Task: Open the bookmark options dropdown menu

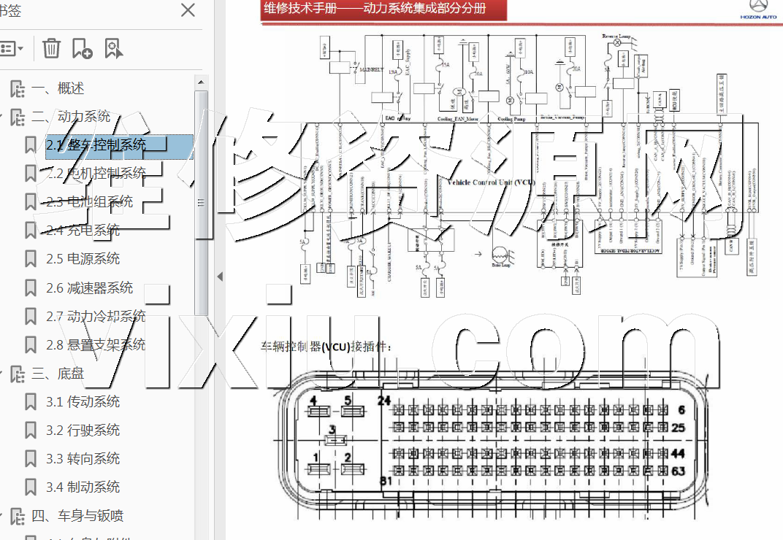Action: click(x=12, y=49)
